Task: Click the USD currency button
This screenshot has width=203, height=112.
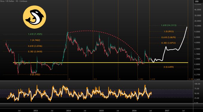Action: pyautogui.click(x=197, y=1)
